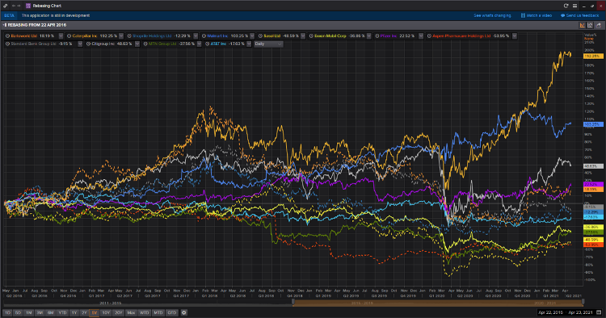Toggle Caterpillar Inc series visibility
Image resolution: width=606 pixels, height=318 pixels.
coord(69,36)
